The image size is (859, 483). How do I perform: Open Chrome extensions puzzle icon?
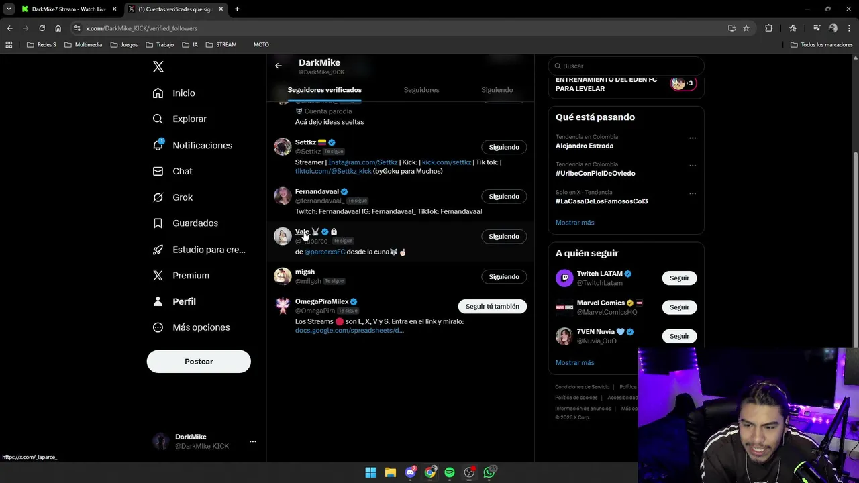[x=769, y=28]
